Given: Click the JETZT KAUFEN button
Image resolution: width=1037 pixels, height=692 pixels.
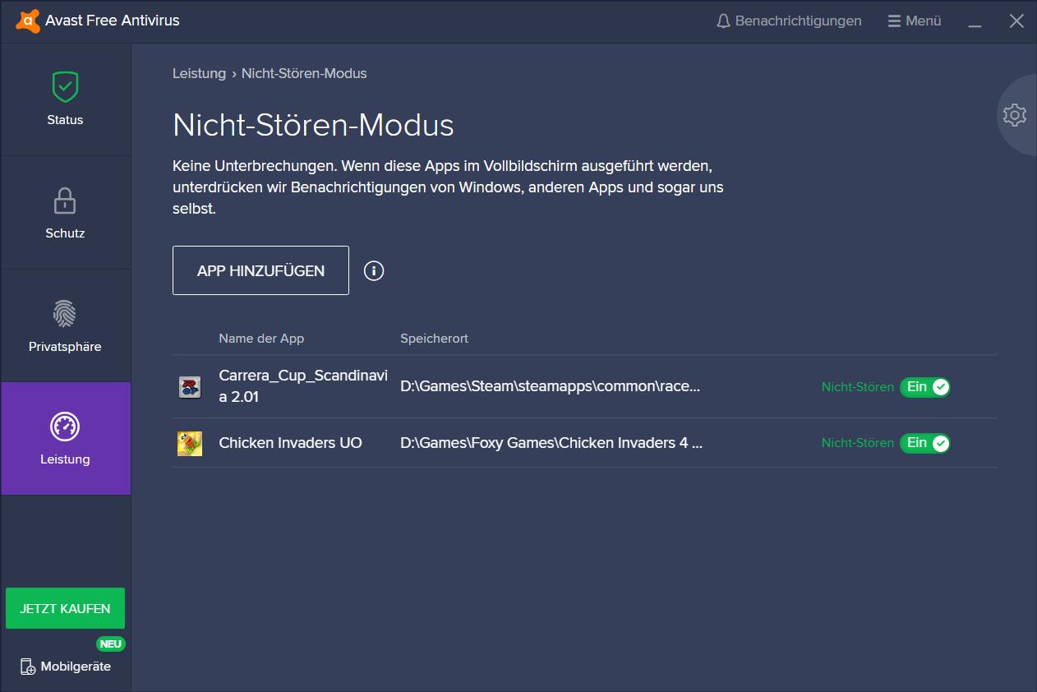Looking at the screenshot, I should click(65, 608).
